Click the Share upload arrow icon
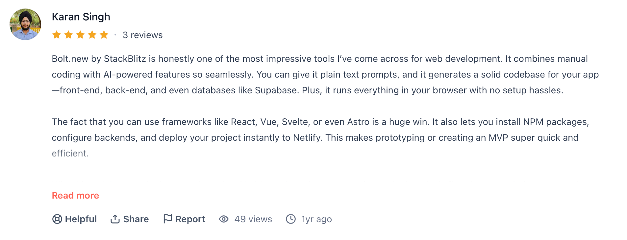Image resolution: width=627 pixels, height=240 pixels. pyautogui.click(x=115, y=219)
